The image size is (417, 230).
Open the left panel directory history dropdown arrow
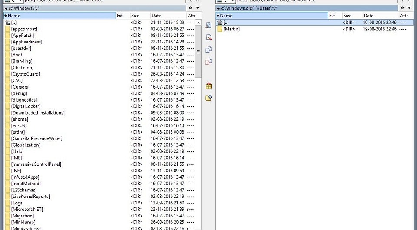[x=198, y=8]
